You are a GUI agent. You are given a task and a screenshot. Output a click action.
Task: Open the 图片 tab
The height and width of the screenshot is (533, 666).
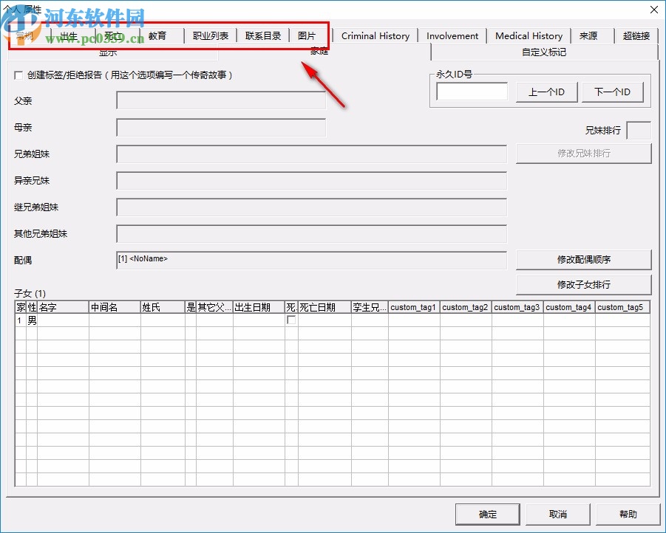(307, 35)
